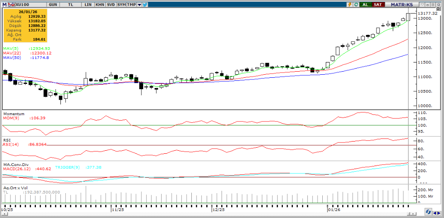This screenshot has height=218, width=444.
Task: Click the M logo icon in title bar
Action: [x=4, y=4]
